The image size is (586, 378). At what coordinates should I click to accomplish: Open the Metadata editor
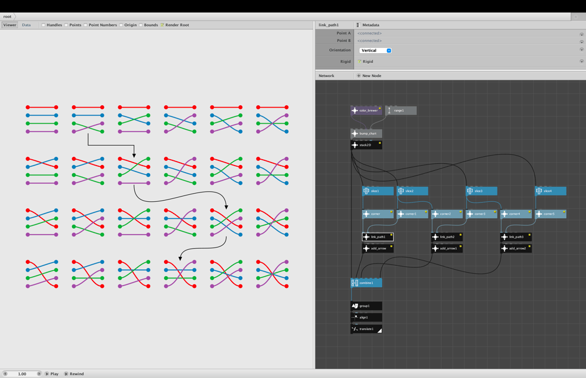tap(368, 25)
